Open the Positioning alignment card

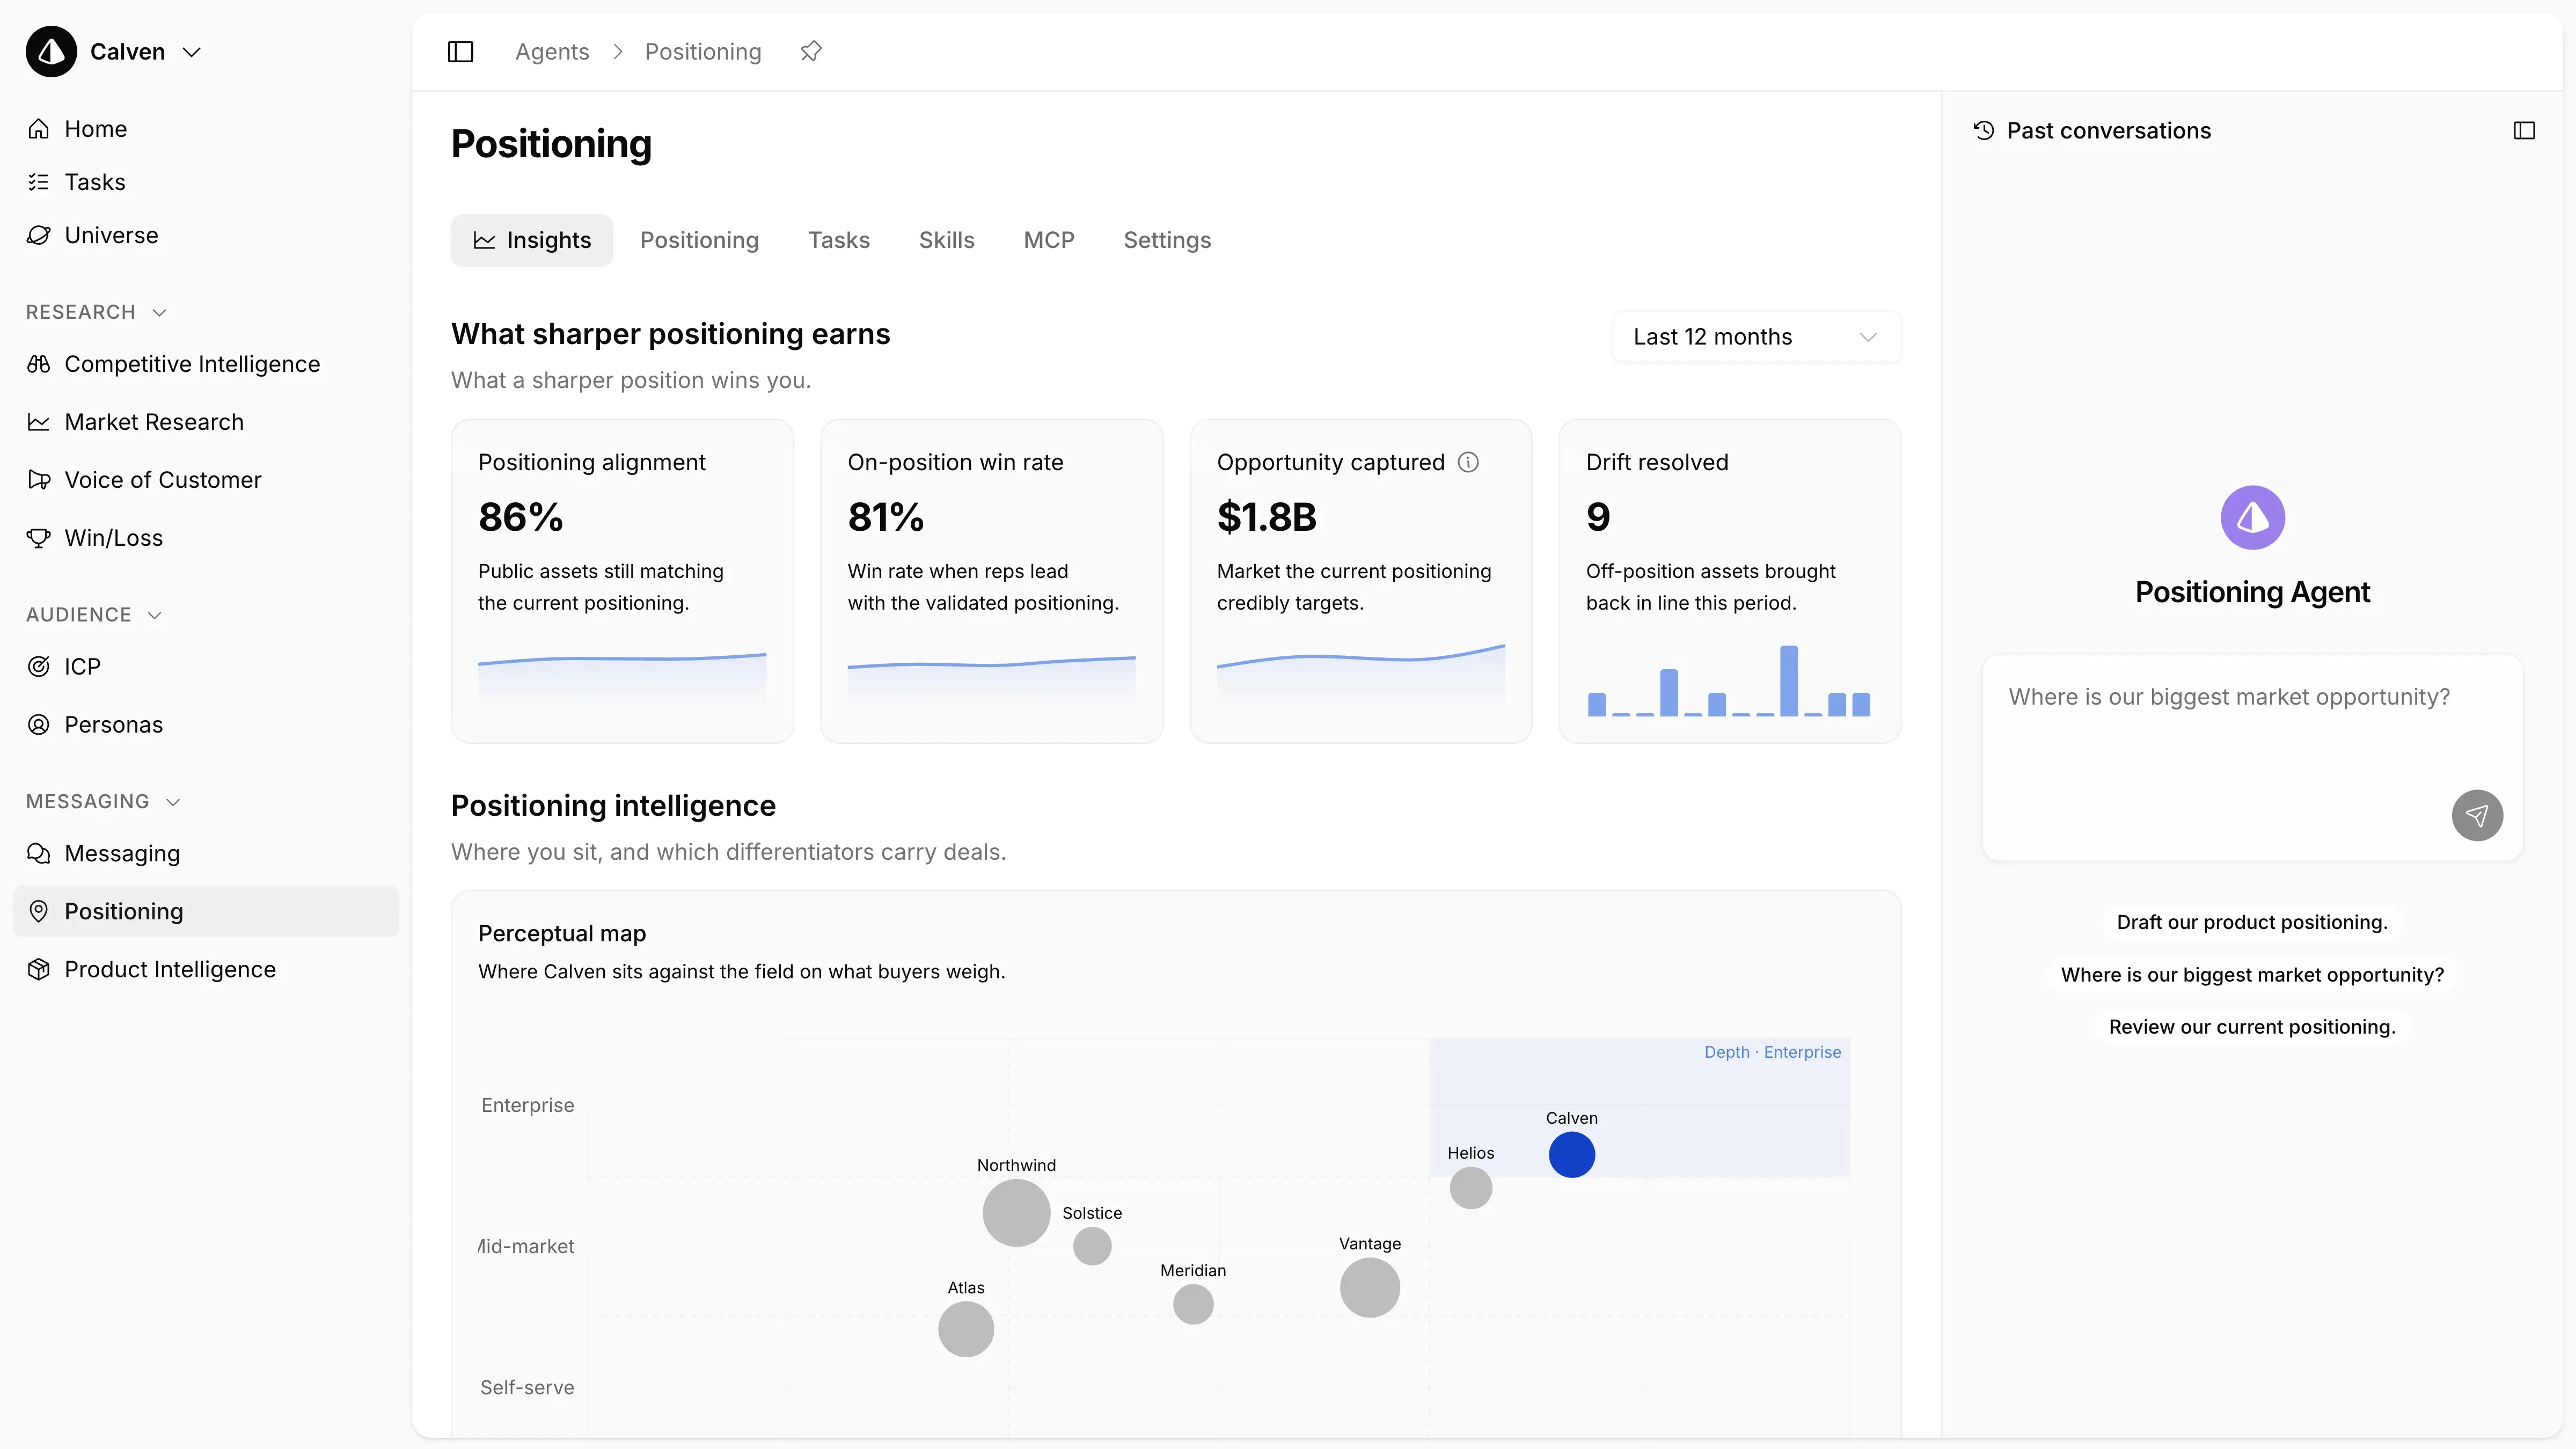click(622, 581)
